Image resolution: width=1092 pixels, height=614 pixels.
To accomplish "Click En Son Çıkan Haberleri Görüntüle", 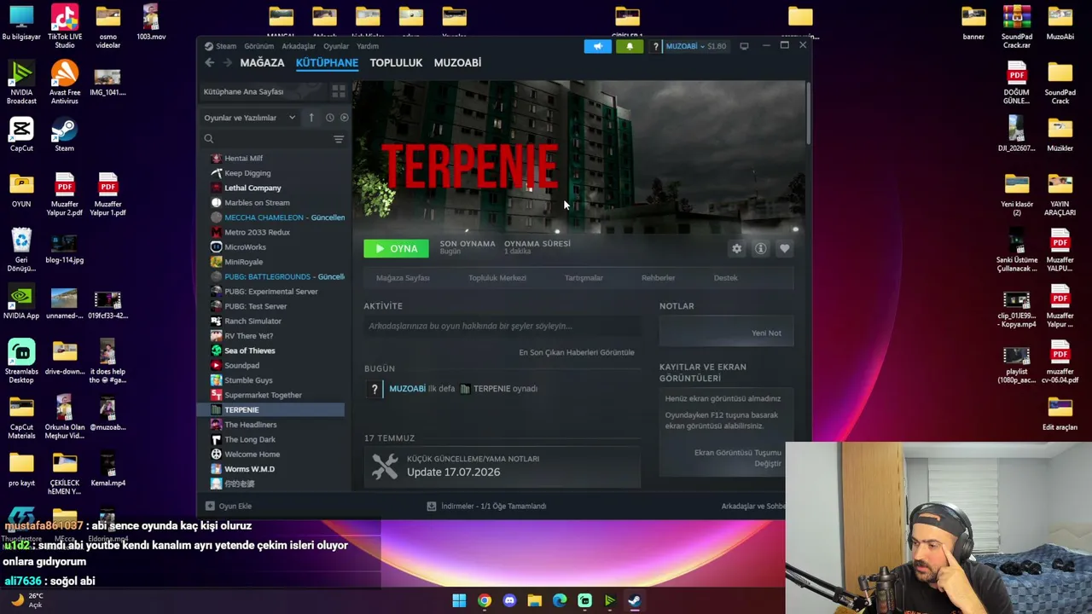I will click(577, 352).
